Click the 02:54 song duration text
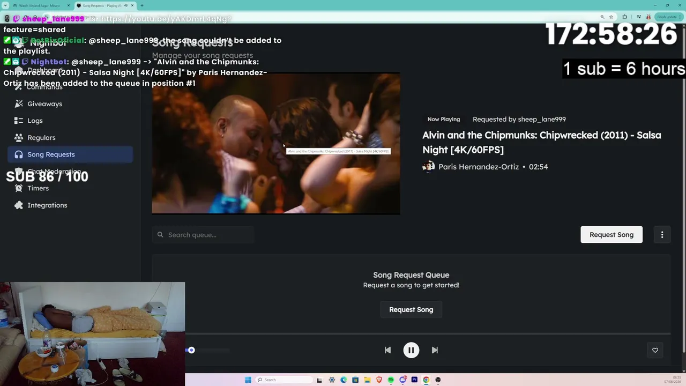686x386 pixels. coord(538,167)
